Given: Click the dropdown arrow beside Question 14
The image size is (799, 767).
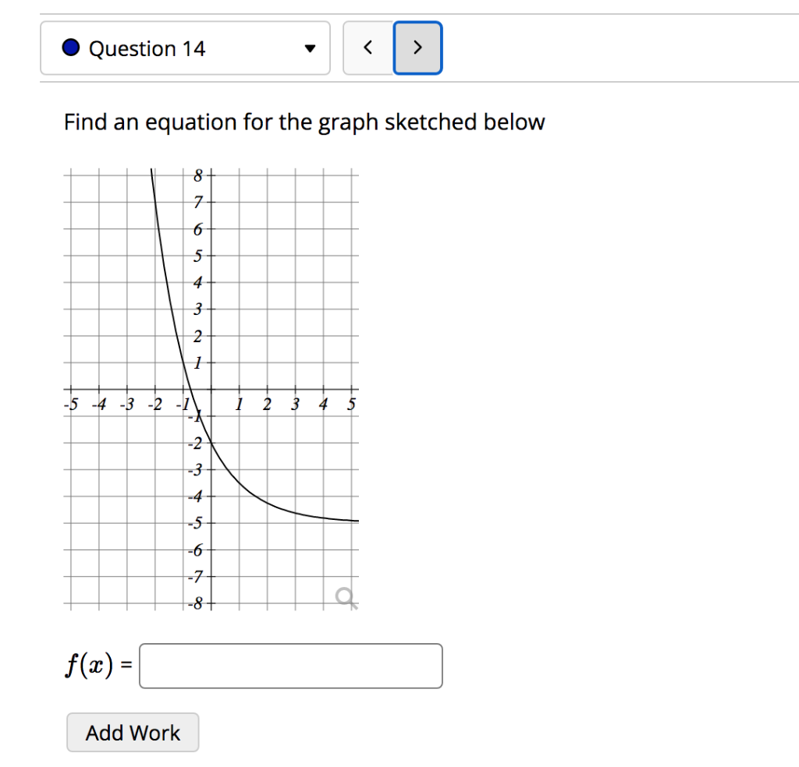Looking at the screenshot, I should coord(310,48).
